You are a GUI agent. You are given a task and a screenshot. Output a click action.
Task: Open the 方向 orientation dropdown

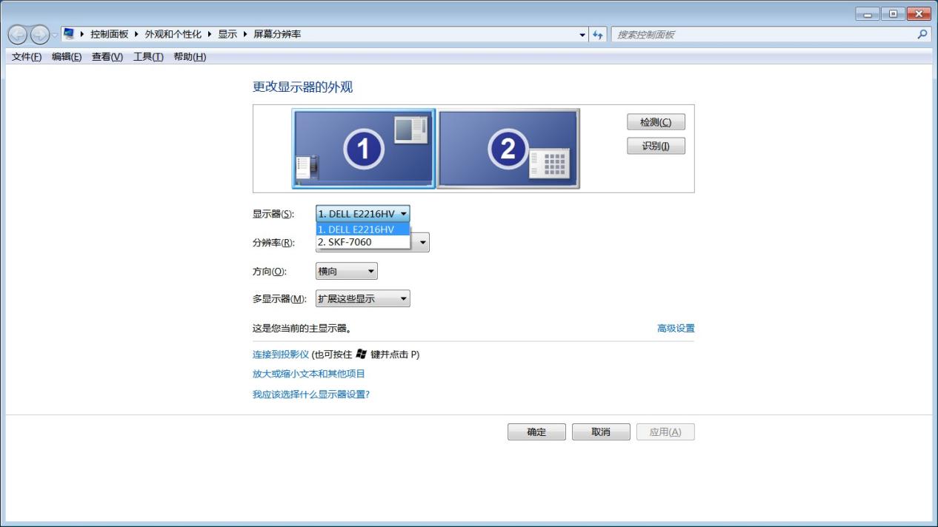[x=346, y=272]
